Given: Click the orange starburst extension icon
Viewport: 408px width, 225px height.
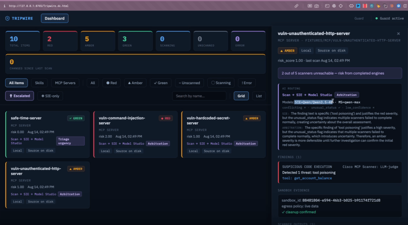Looking at the screenshot, I should [392, 6].
